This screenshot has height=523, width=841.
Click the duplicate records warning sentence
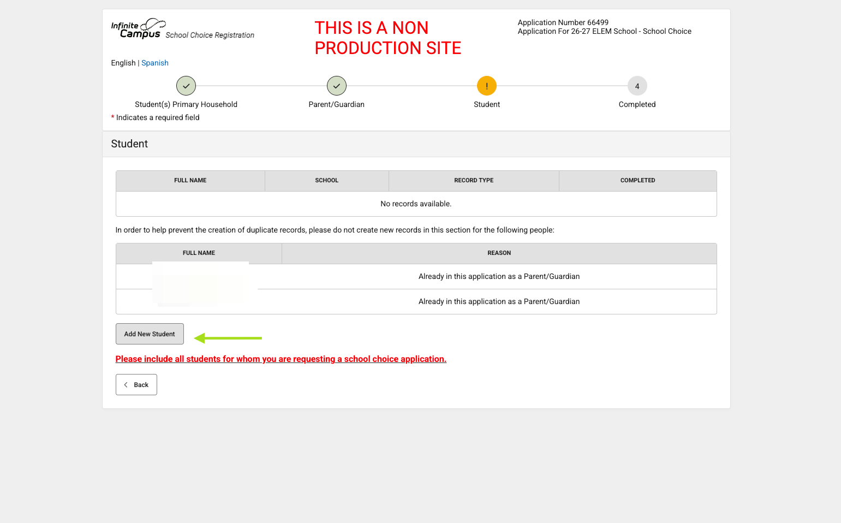[x=335, y=230]
